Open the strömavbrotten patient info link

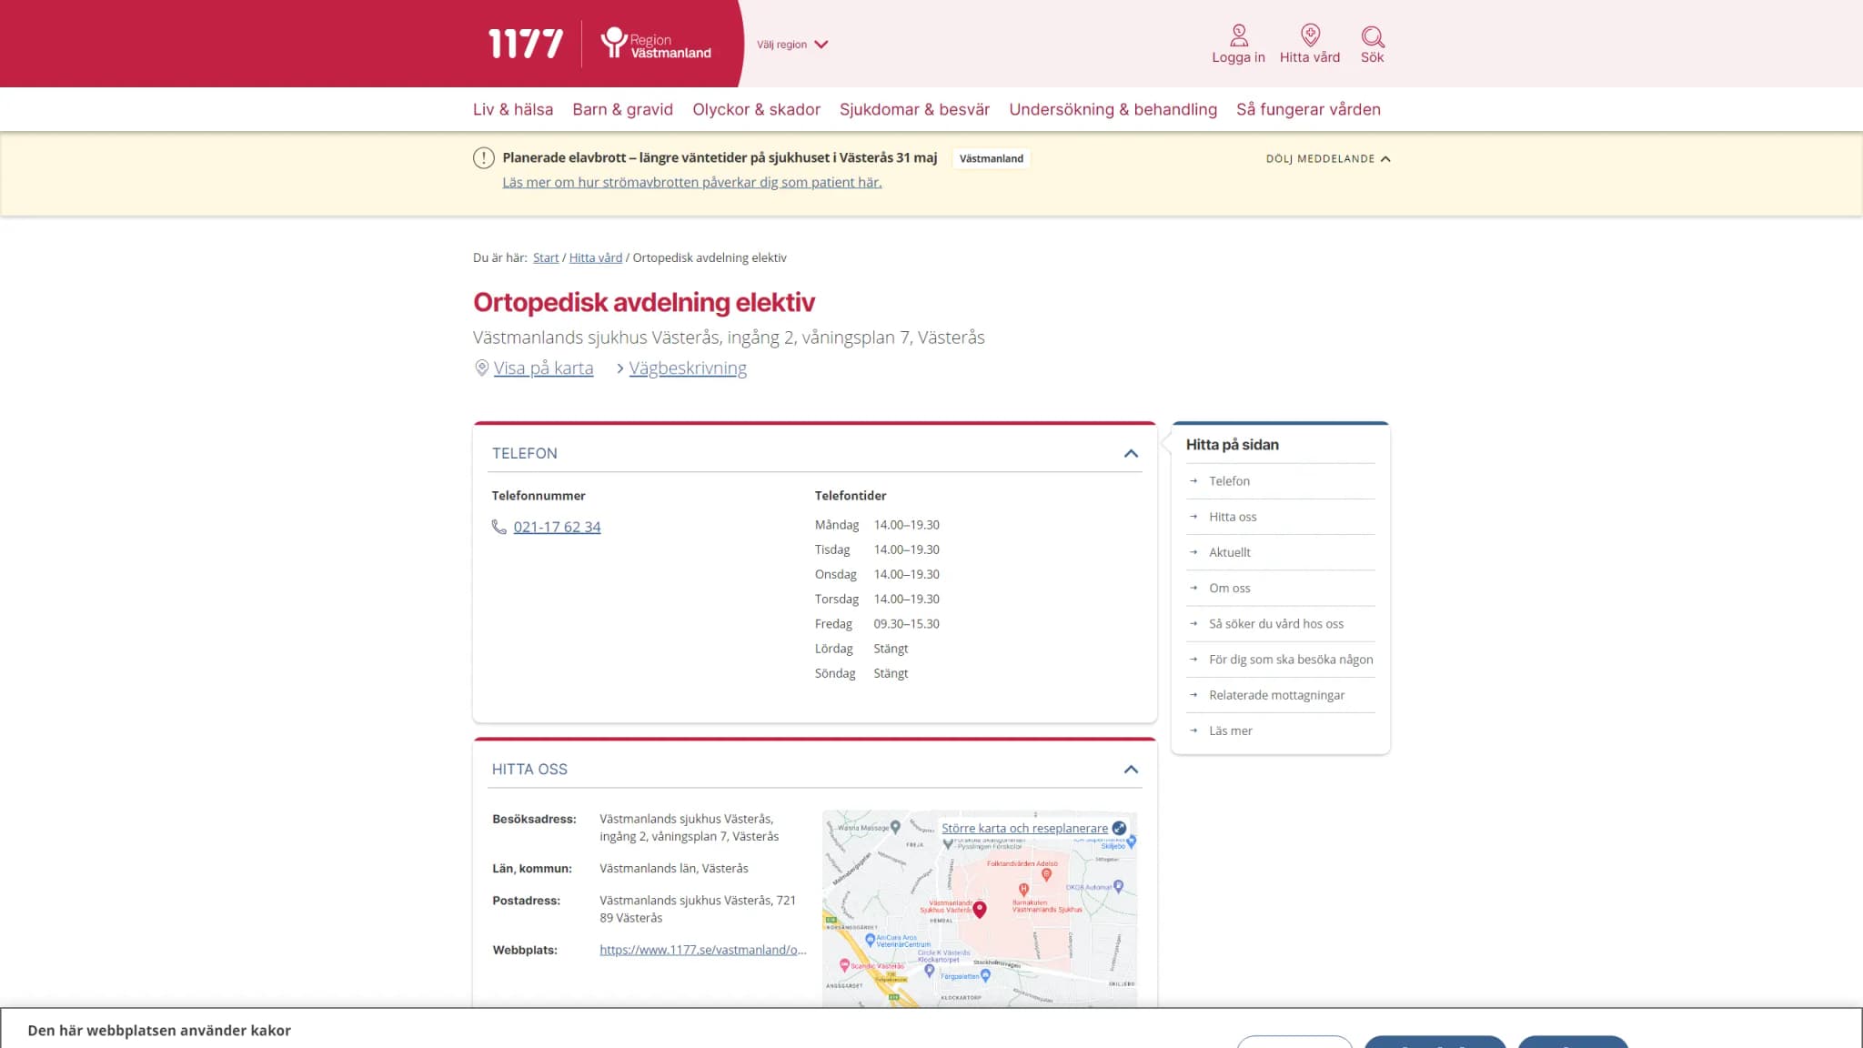pyautogui.click(x=691, y=182)
